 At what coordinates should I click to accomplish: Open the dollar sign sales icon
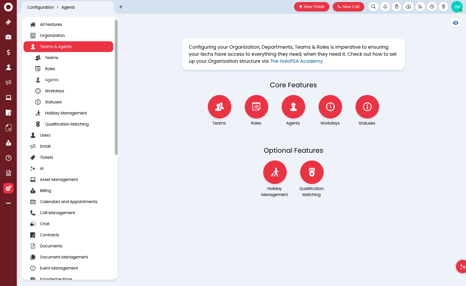point(8,52)
